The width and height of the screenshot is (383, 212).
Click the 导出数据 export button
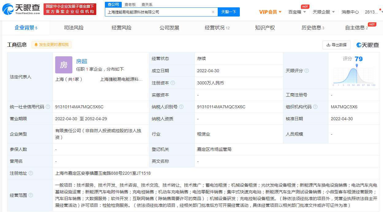[336, 45]
